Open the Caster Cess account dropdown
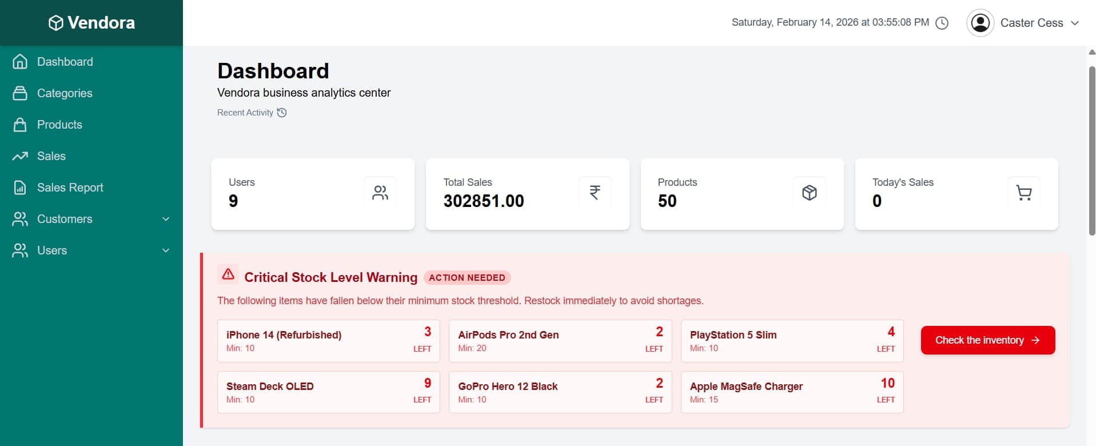Image resolution: width=1096 pixels, height=446 pixels. [1023, 23]
